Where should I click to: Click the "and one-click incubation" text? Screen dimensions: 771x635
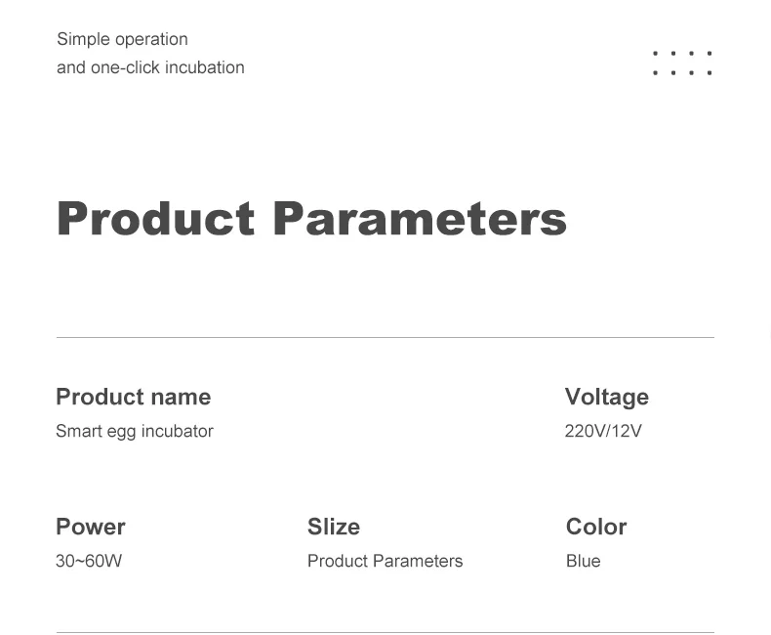click(x=150, y=67)
